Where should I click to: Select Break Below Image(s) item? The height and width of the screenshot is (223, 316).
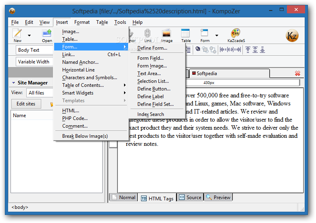click(x=91, y=136)
